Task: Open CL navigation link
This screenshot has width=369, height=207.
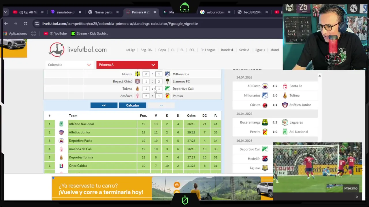Action: (173, 50)
